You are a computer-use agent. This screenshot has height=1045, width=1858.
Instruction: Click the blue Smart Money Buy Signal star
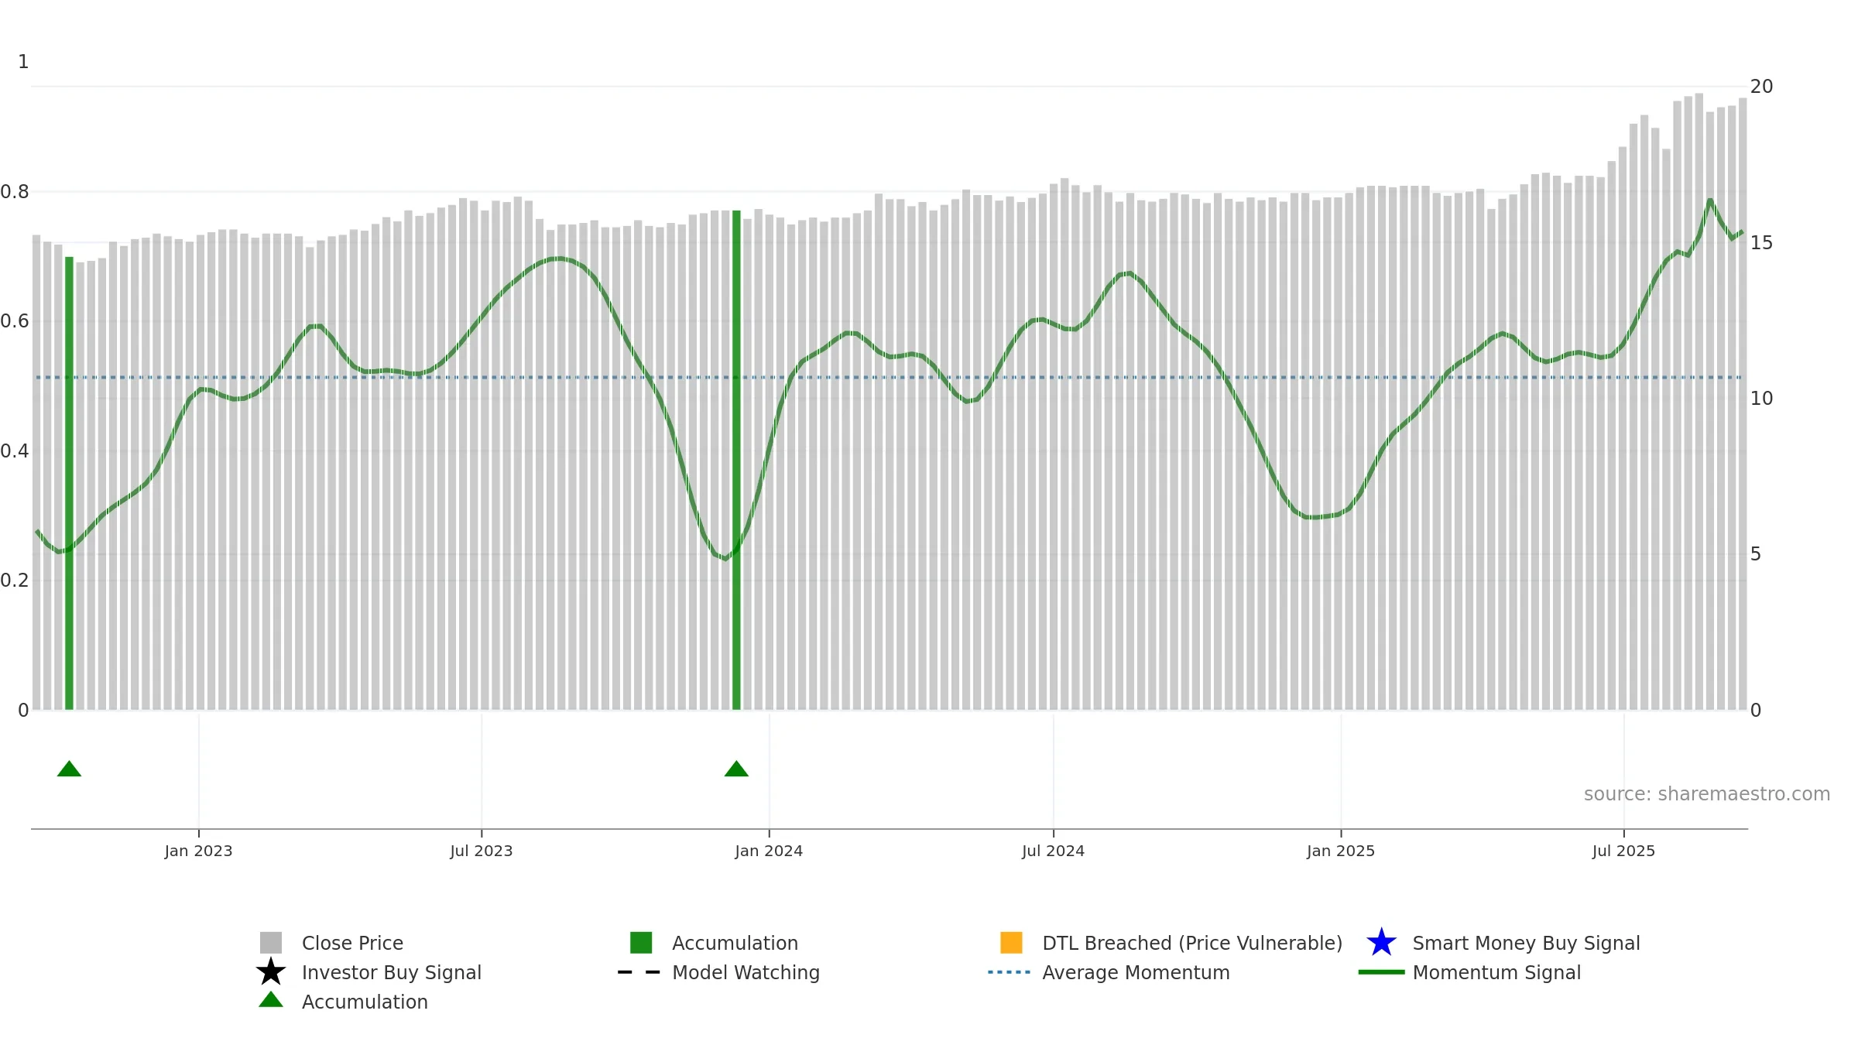click(x=1381, y=943)
